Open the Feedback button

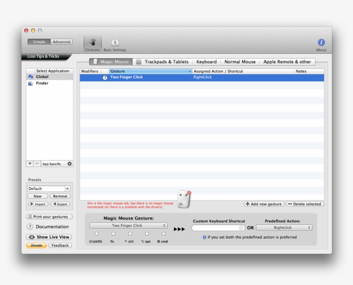[x=60, y=245]
